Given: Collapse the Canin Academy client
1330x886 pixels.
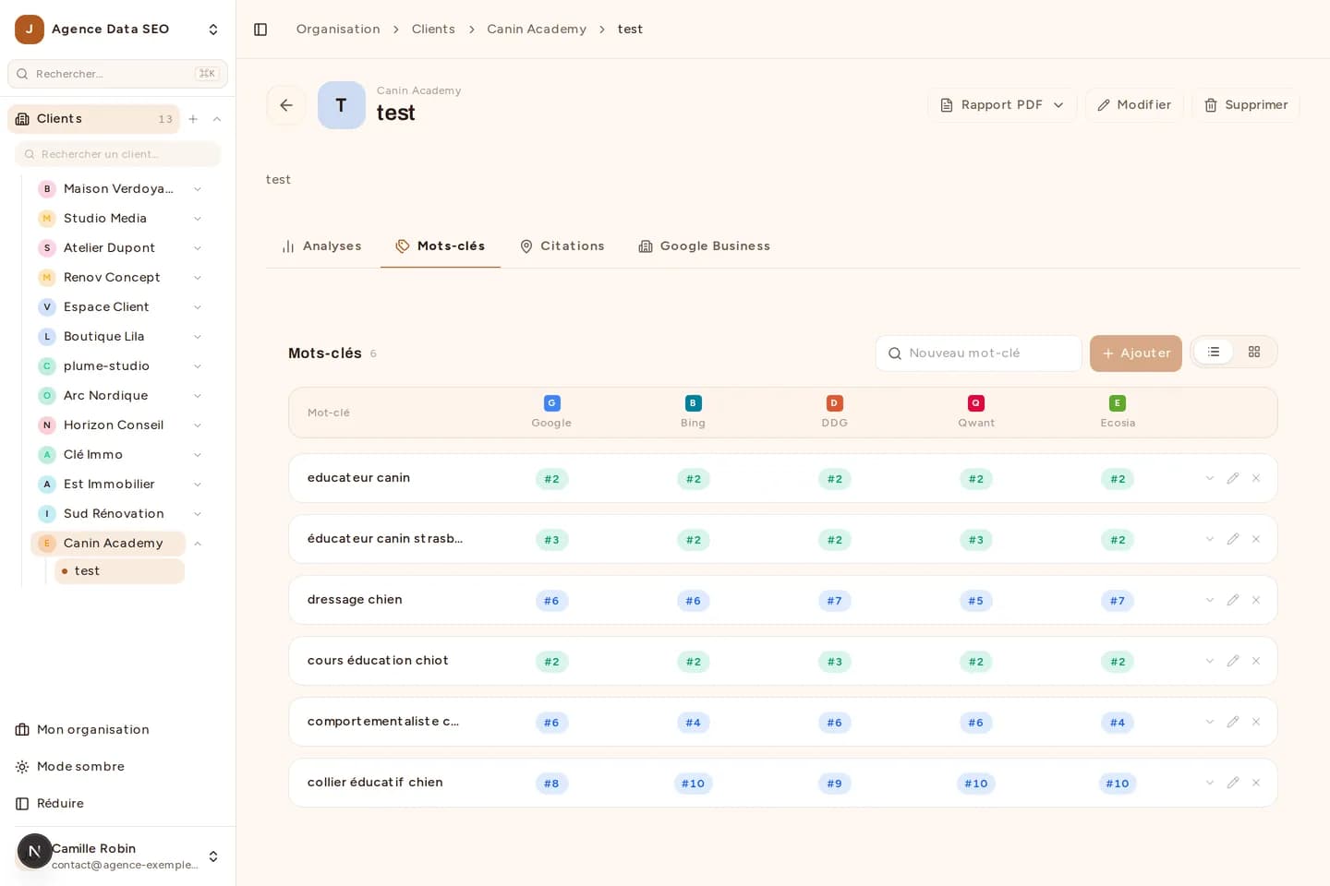Looking at the screenshot, I should coord(198,544).
